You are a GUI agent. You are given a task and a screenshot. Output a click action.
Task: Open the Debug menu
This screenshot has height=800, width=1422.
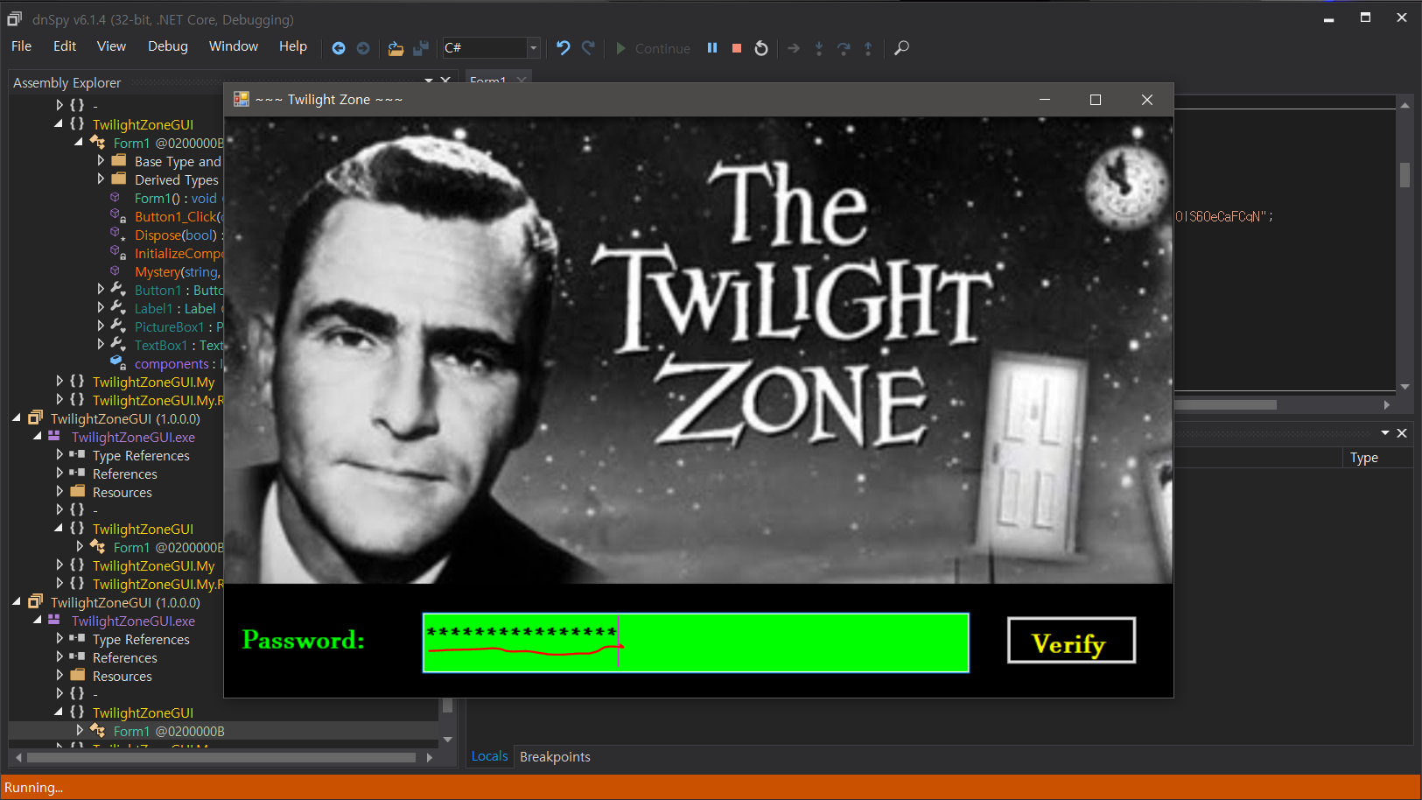point(168,46)
